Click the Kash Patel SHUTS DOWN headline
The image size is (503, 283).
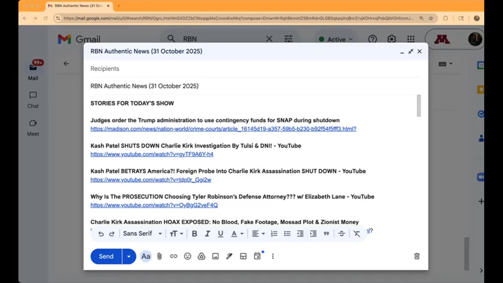(196, 146)
